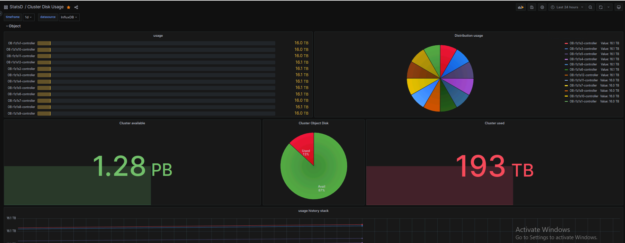Cycle view mode with monitor icon

[x=618, y=7]
